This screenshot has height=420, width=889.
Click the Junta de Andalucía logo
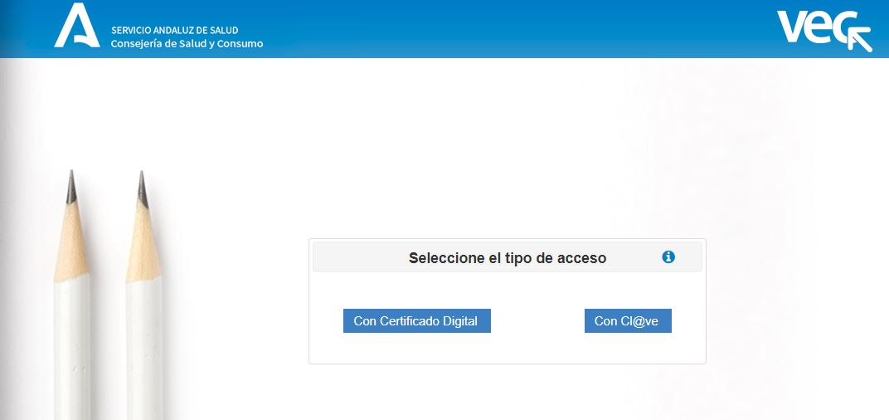click(77, 26)
